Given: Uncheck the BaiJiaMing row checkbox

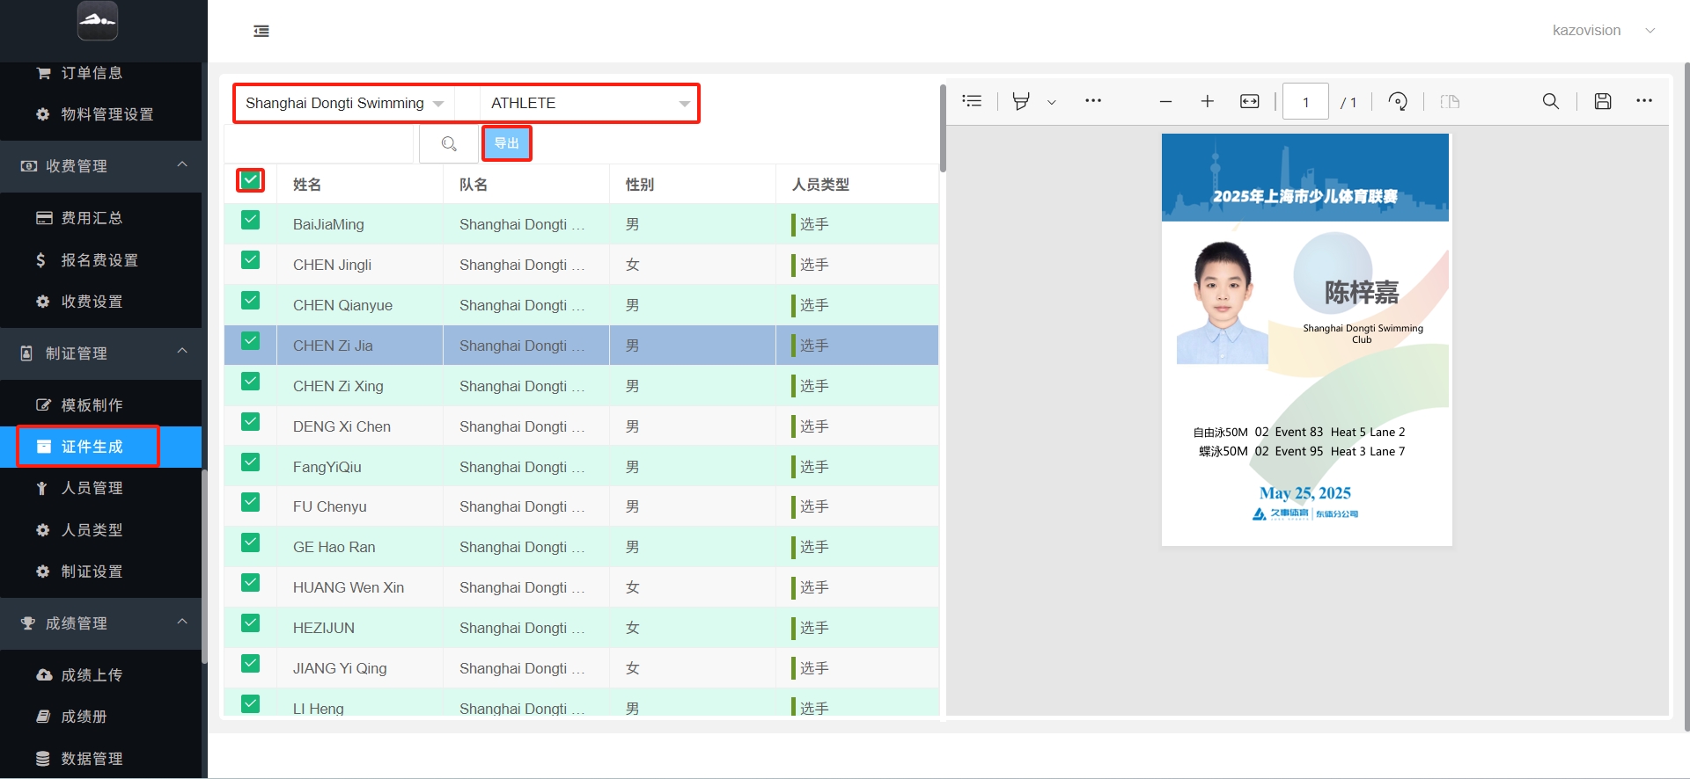Looking at the screenshot, I should click(251, 220).
